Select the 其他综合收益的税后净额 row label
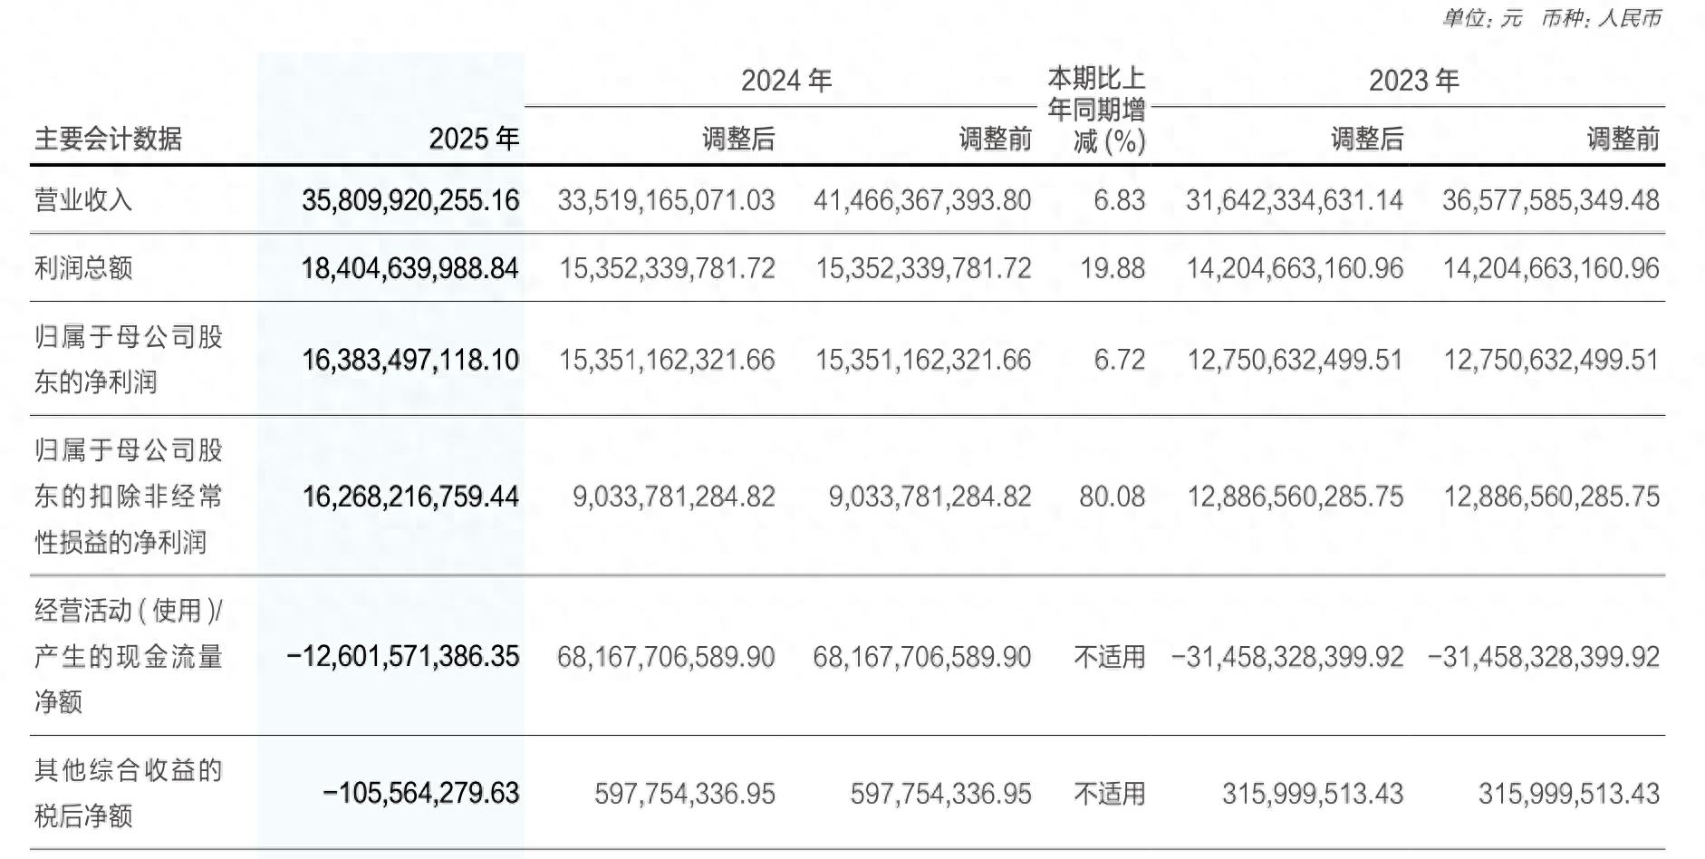This screenshot has width=1705, height=859. (128, 793)
